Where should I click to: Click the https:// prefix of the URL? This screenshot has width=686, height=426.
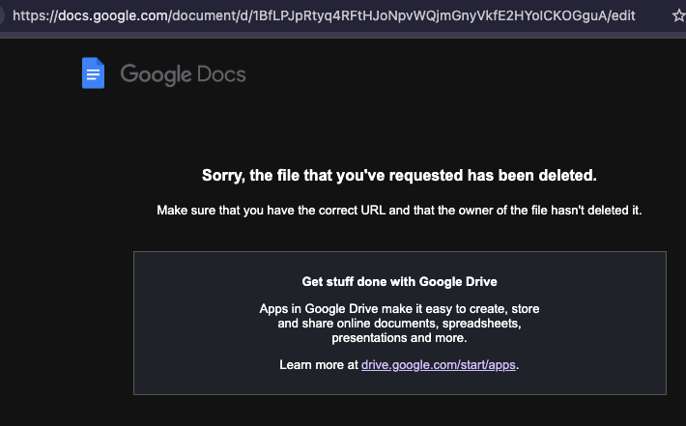[35, 15]
